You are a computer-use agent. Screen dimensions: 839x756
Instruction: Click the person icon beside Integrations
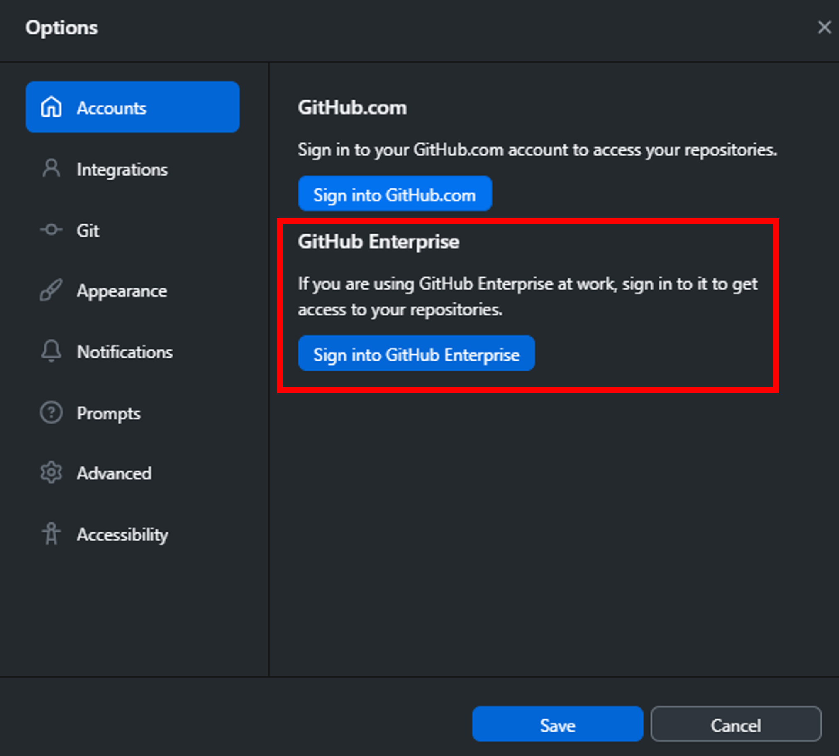pos(51,168)
